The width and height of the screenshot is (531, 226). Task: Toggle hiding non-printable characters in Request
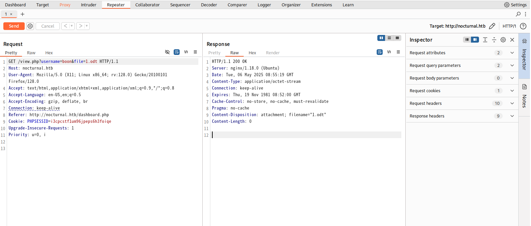coord(167,52)
